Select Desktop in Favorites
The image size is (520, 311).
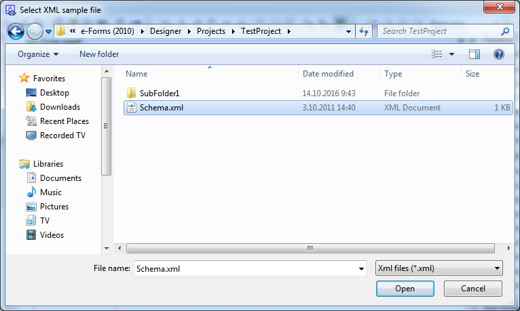click(54, 93)
